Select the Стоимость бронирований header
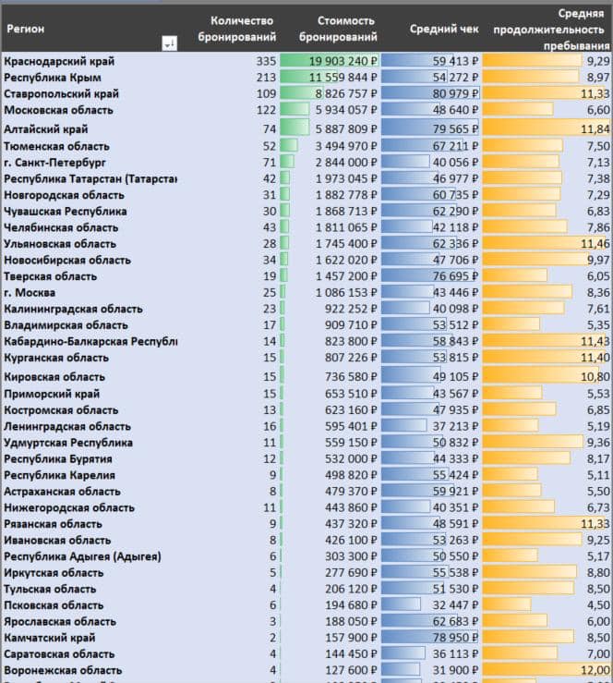The width and height of the screenshot is (613, 683). (x=338, y=29)
